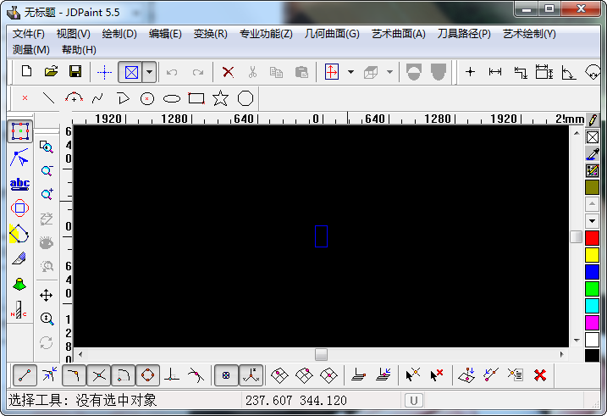Click the horizontal scrollbar thumb below the canvas
The height and width of the screenshot is (416, 607).
321,354
